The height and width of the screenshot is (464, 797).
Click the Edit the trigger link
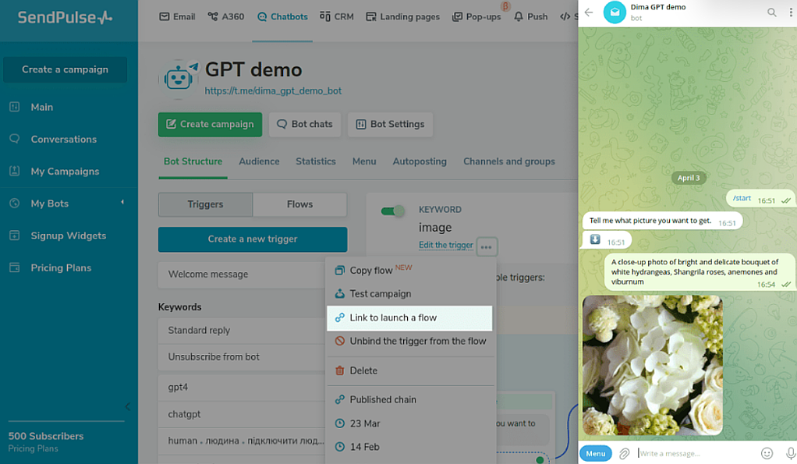tap(446, 245)
